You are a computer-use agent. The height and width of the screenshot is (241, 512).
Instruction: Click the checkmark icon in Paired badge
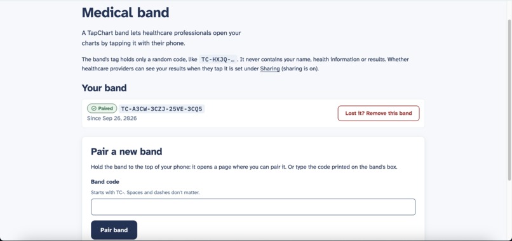point(94,108)
